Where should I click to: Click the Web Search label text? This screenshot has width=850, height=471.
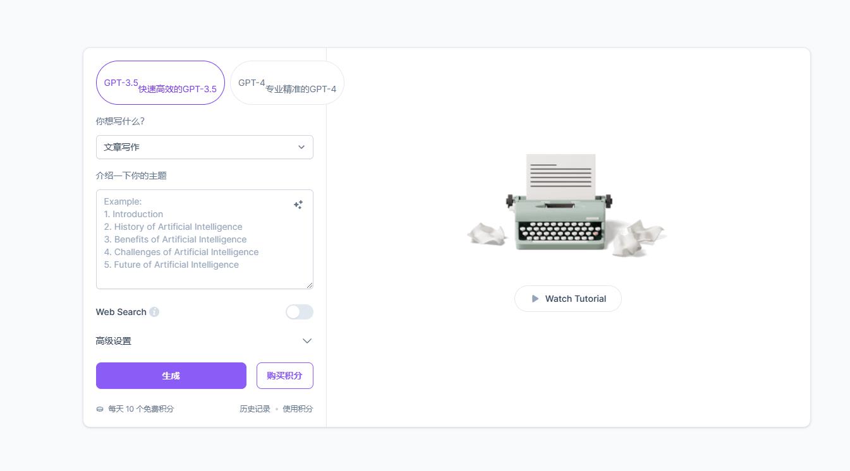point(121,312)
